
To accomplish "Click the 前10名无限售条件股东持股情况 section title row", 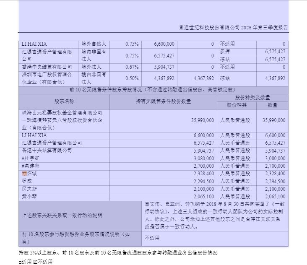I will click(153, 90).
